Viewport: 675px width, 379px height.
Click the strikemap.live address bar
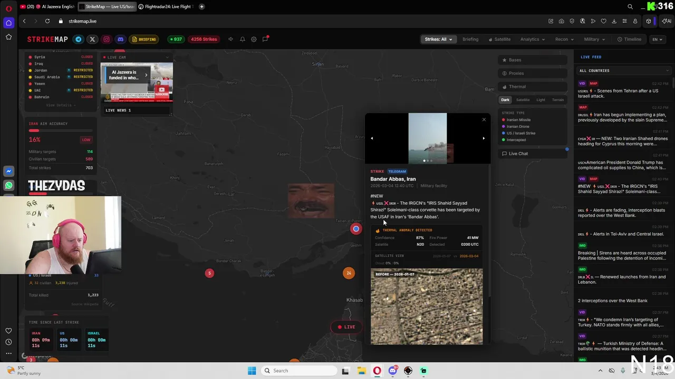[83, 21]
